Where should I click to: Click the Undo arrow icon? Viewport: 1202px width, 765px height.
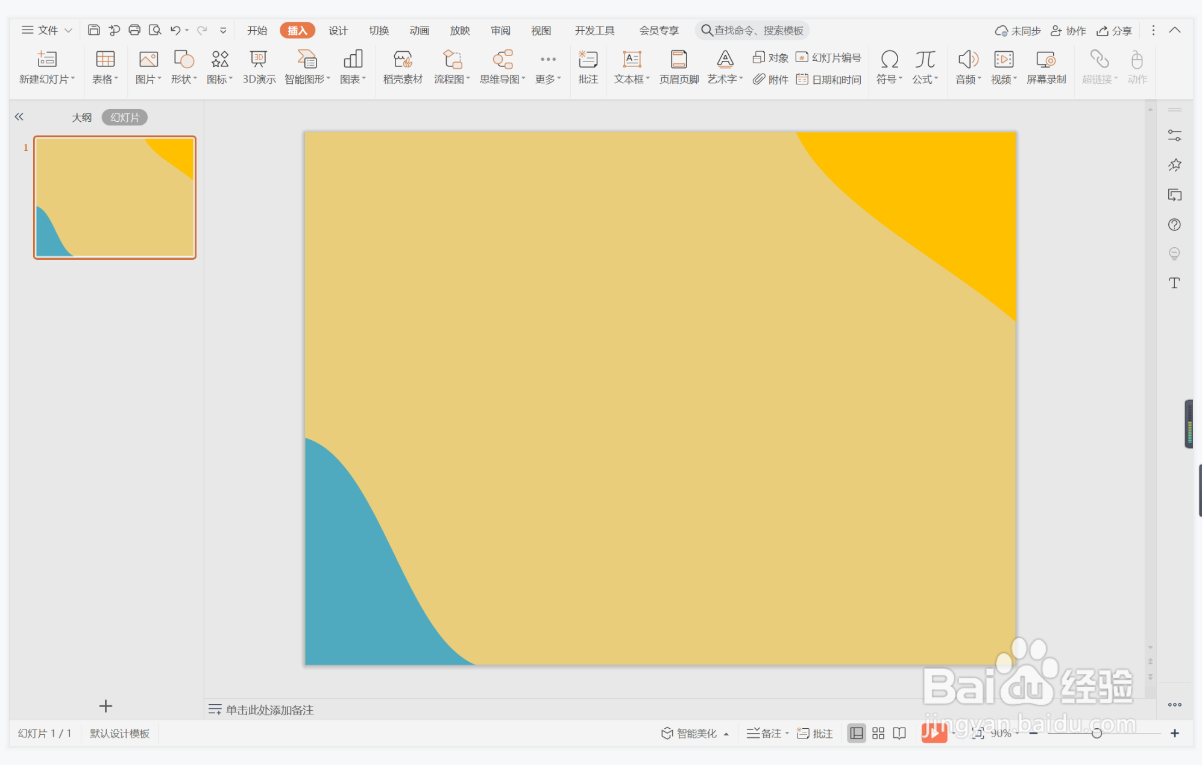click(175, 30)
